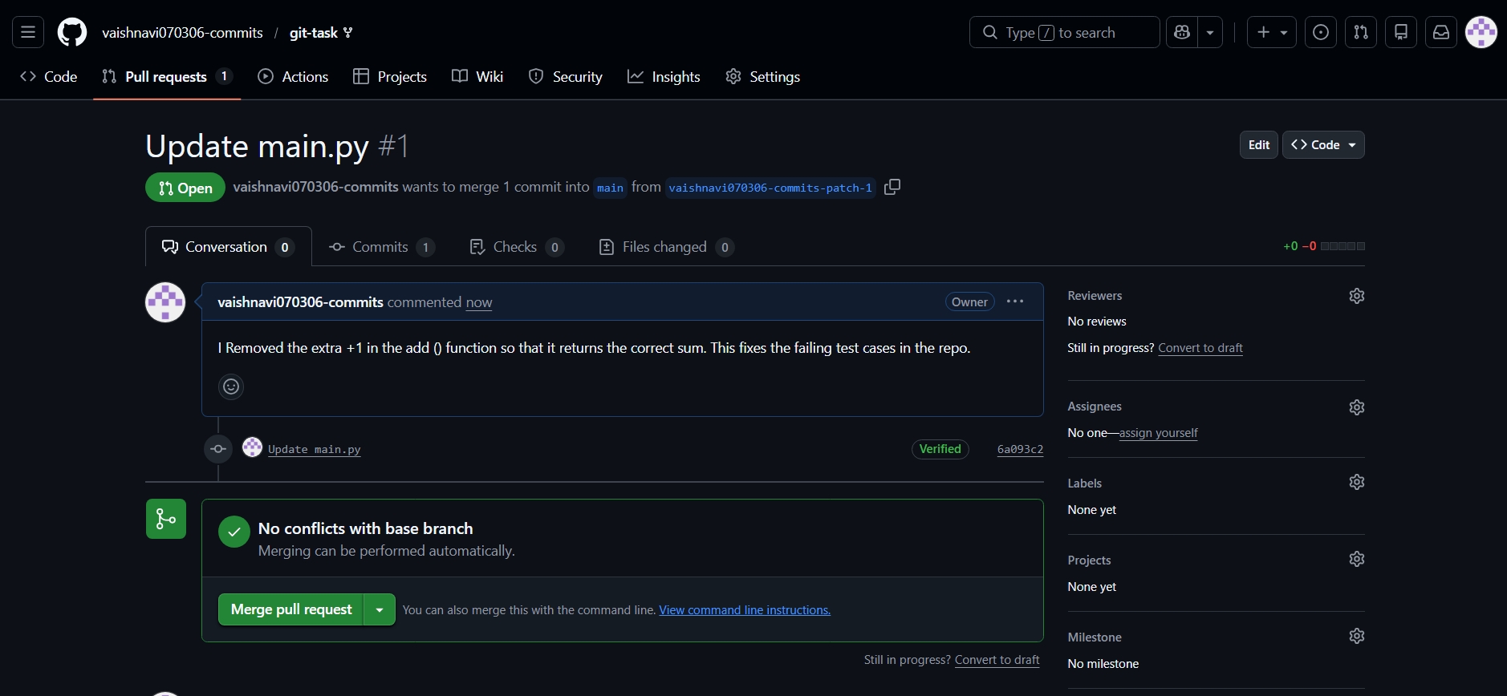Open the pull requests icon in the header
The image size is (1507, 696).
coord(1361,32)
